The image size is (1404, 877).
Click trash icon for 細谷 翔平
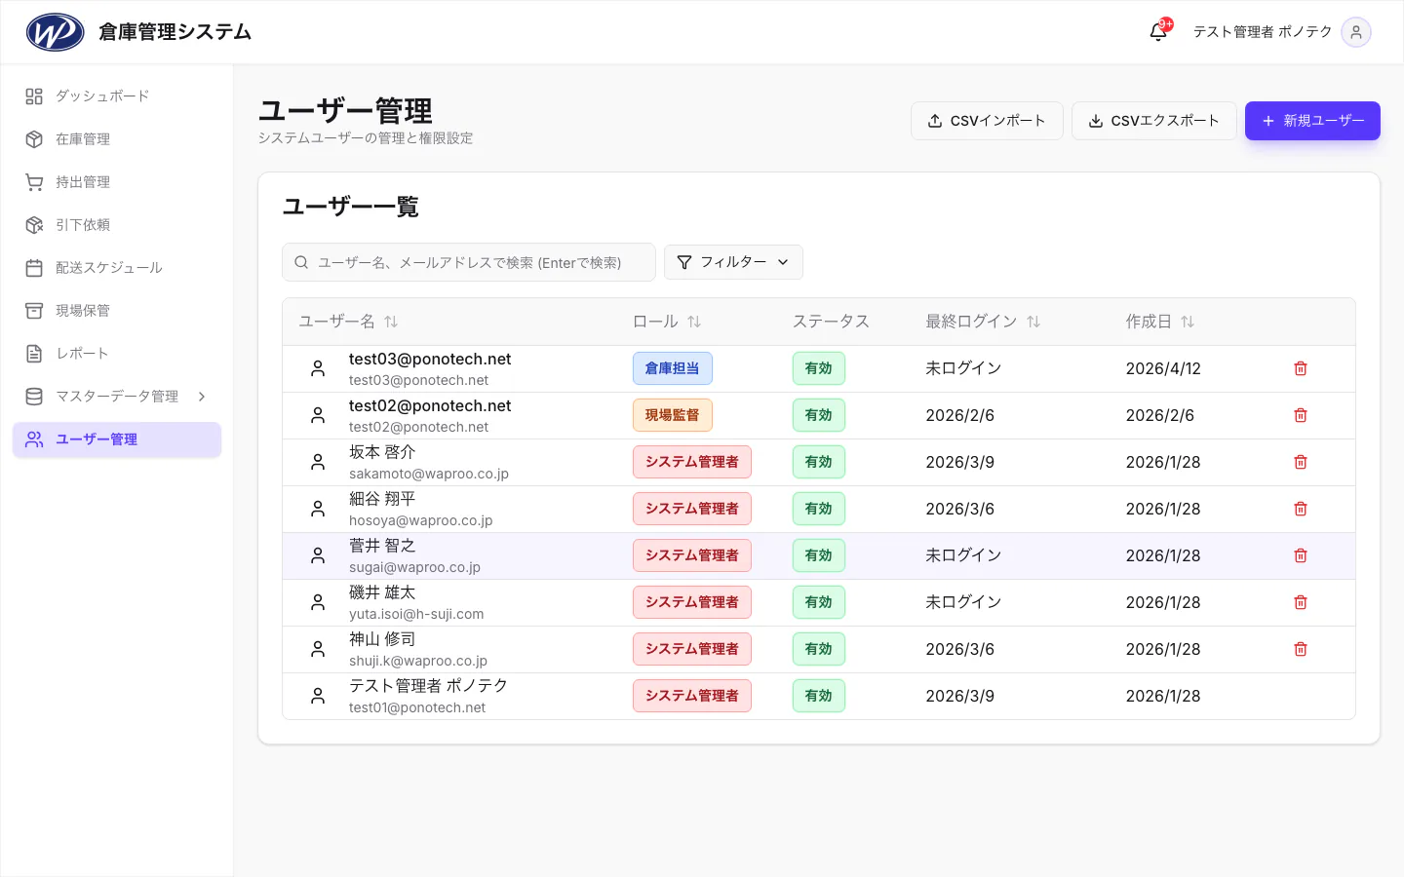(1301, 509)
